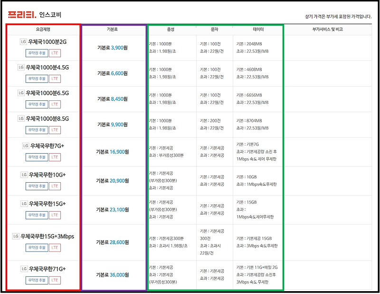Click the 문자 column header

[215, 29]
